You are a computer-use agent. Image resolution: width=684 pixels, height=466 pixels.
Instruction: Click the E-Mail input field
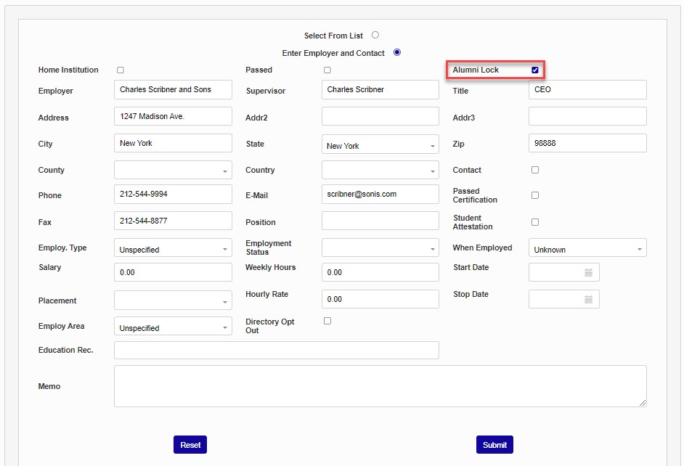(x=380, y=195)
